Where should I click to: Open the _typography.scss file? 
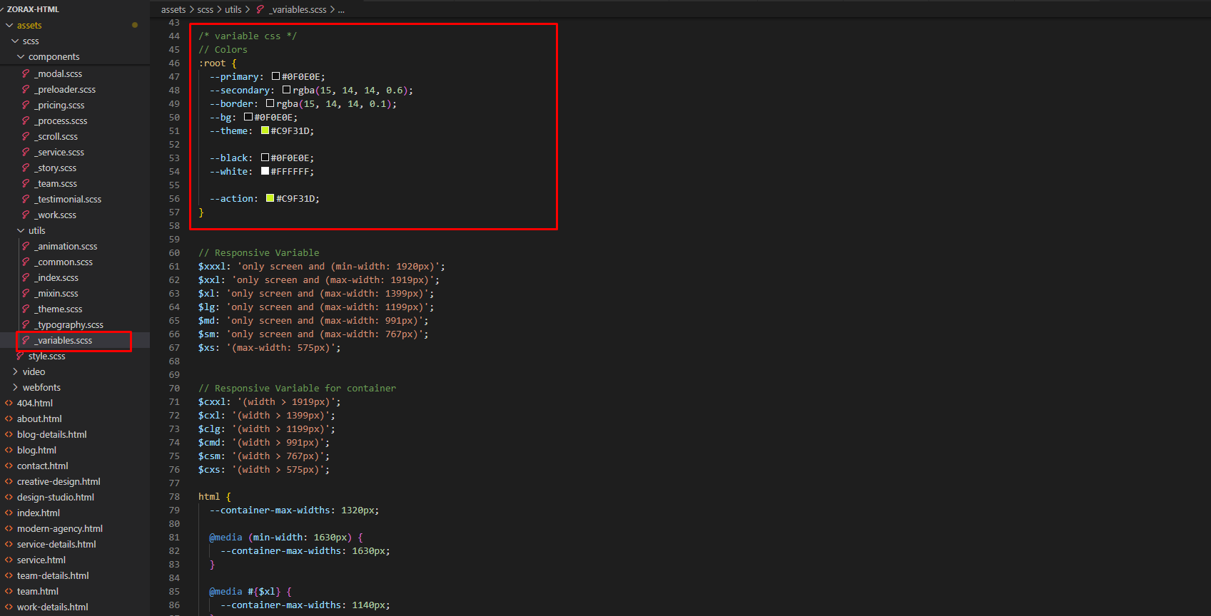(70, 324)
